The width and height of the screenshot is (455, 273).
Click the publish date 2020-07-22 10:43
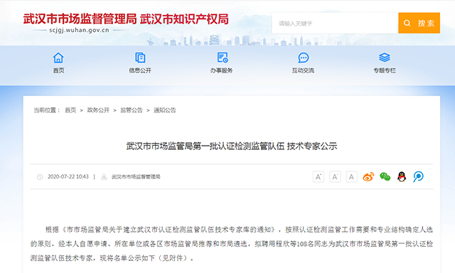point(68,177)
